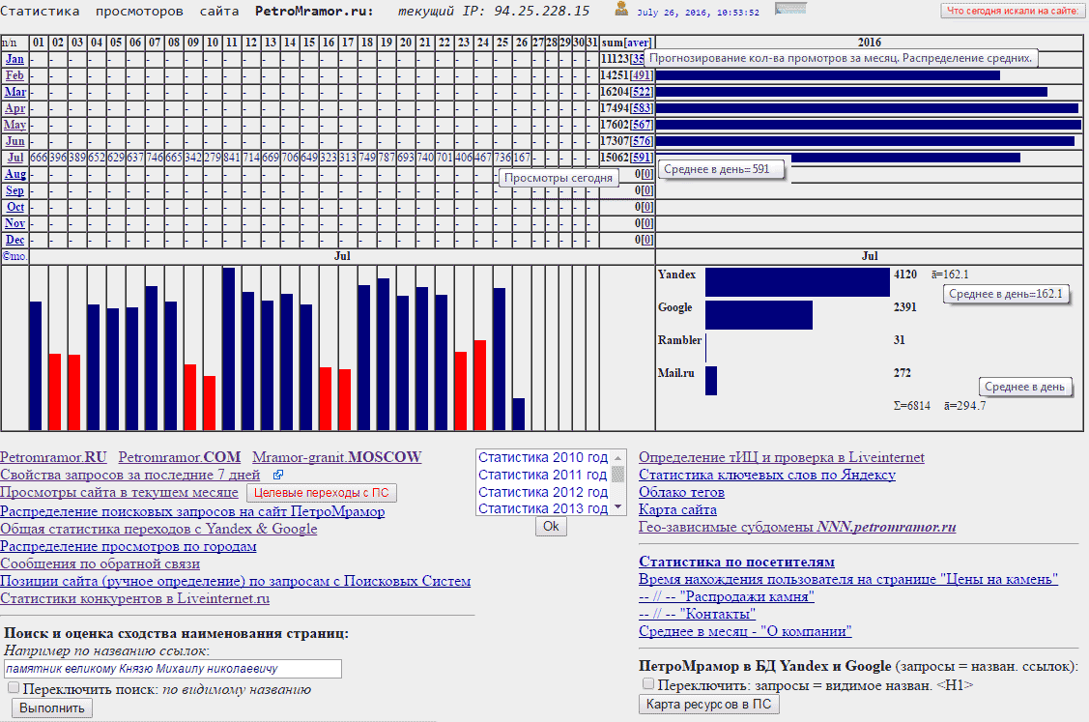
Task: Open the Aug month row link
Action: (15, 174)
